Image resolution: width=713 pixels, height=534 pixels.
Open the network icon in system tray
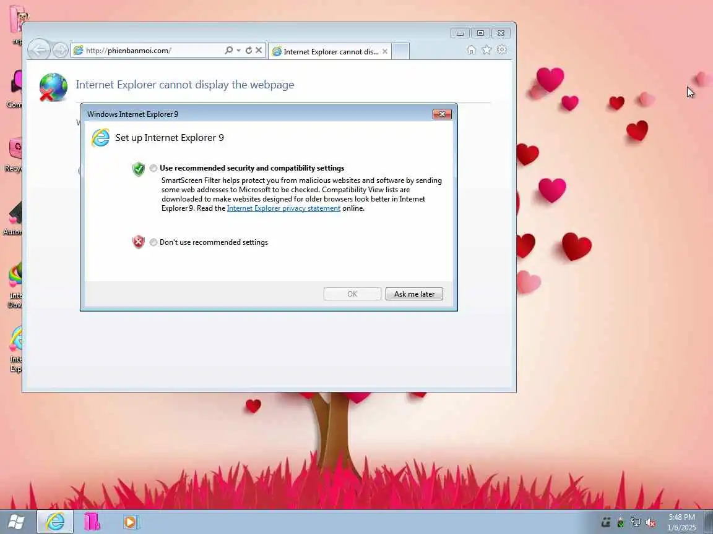pyautogui.click(x=635, y=523)
